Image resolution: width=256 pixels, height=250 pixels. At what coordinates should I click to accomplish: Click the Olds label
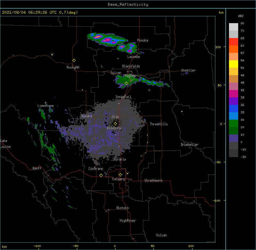(115, 117)
